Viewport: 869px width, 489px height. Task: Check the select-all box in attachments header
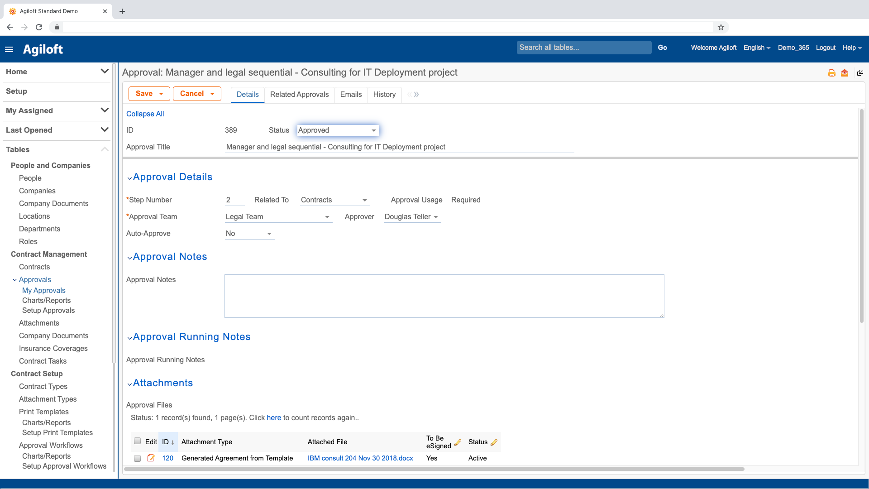point(137,440)
